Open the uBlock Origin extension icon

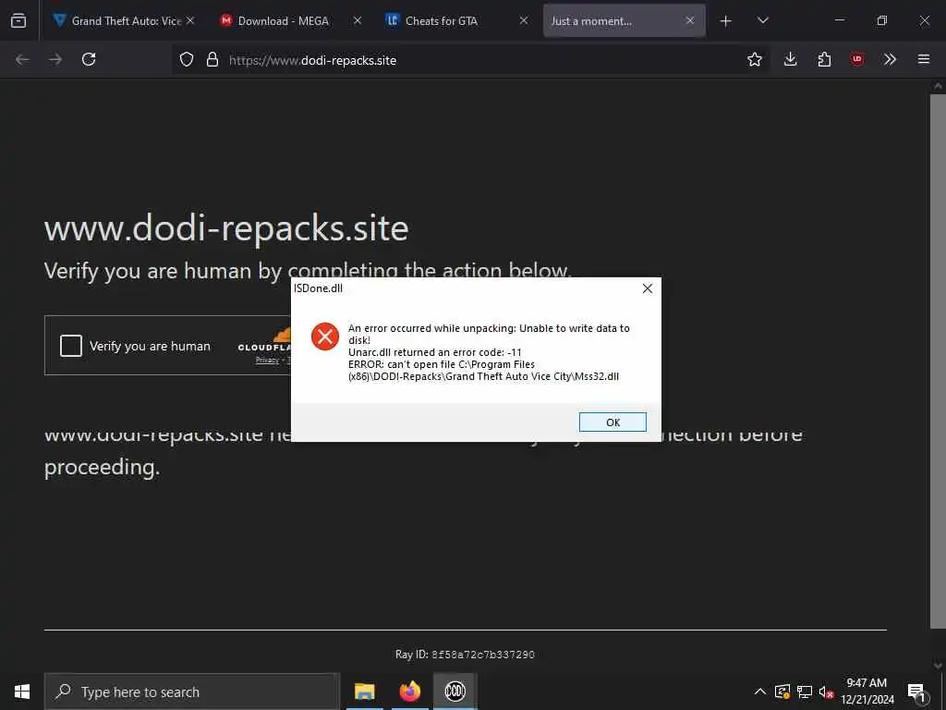click(857, 59)
